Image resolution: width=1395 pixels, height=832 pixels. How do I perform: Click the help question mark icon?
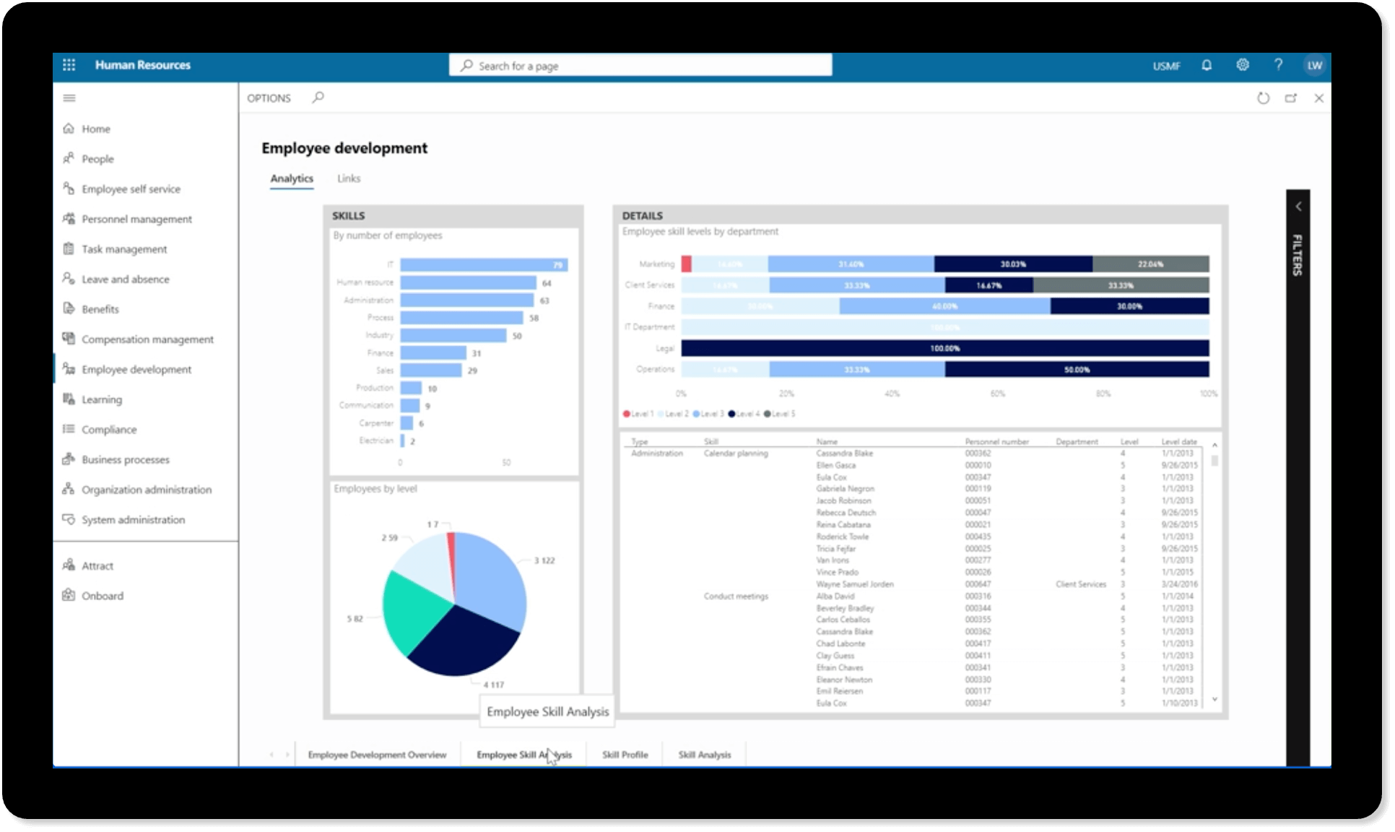click(x=1278, y=65)
